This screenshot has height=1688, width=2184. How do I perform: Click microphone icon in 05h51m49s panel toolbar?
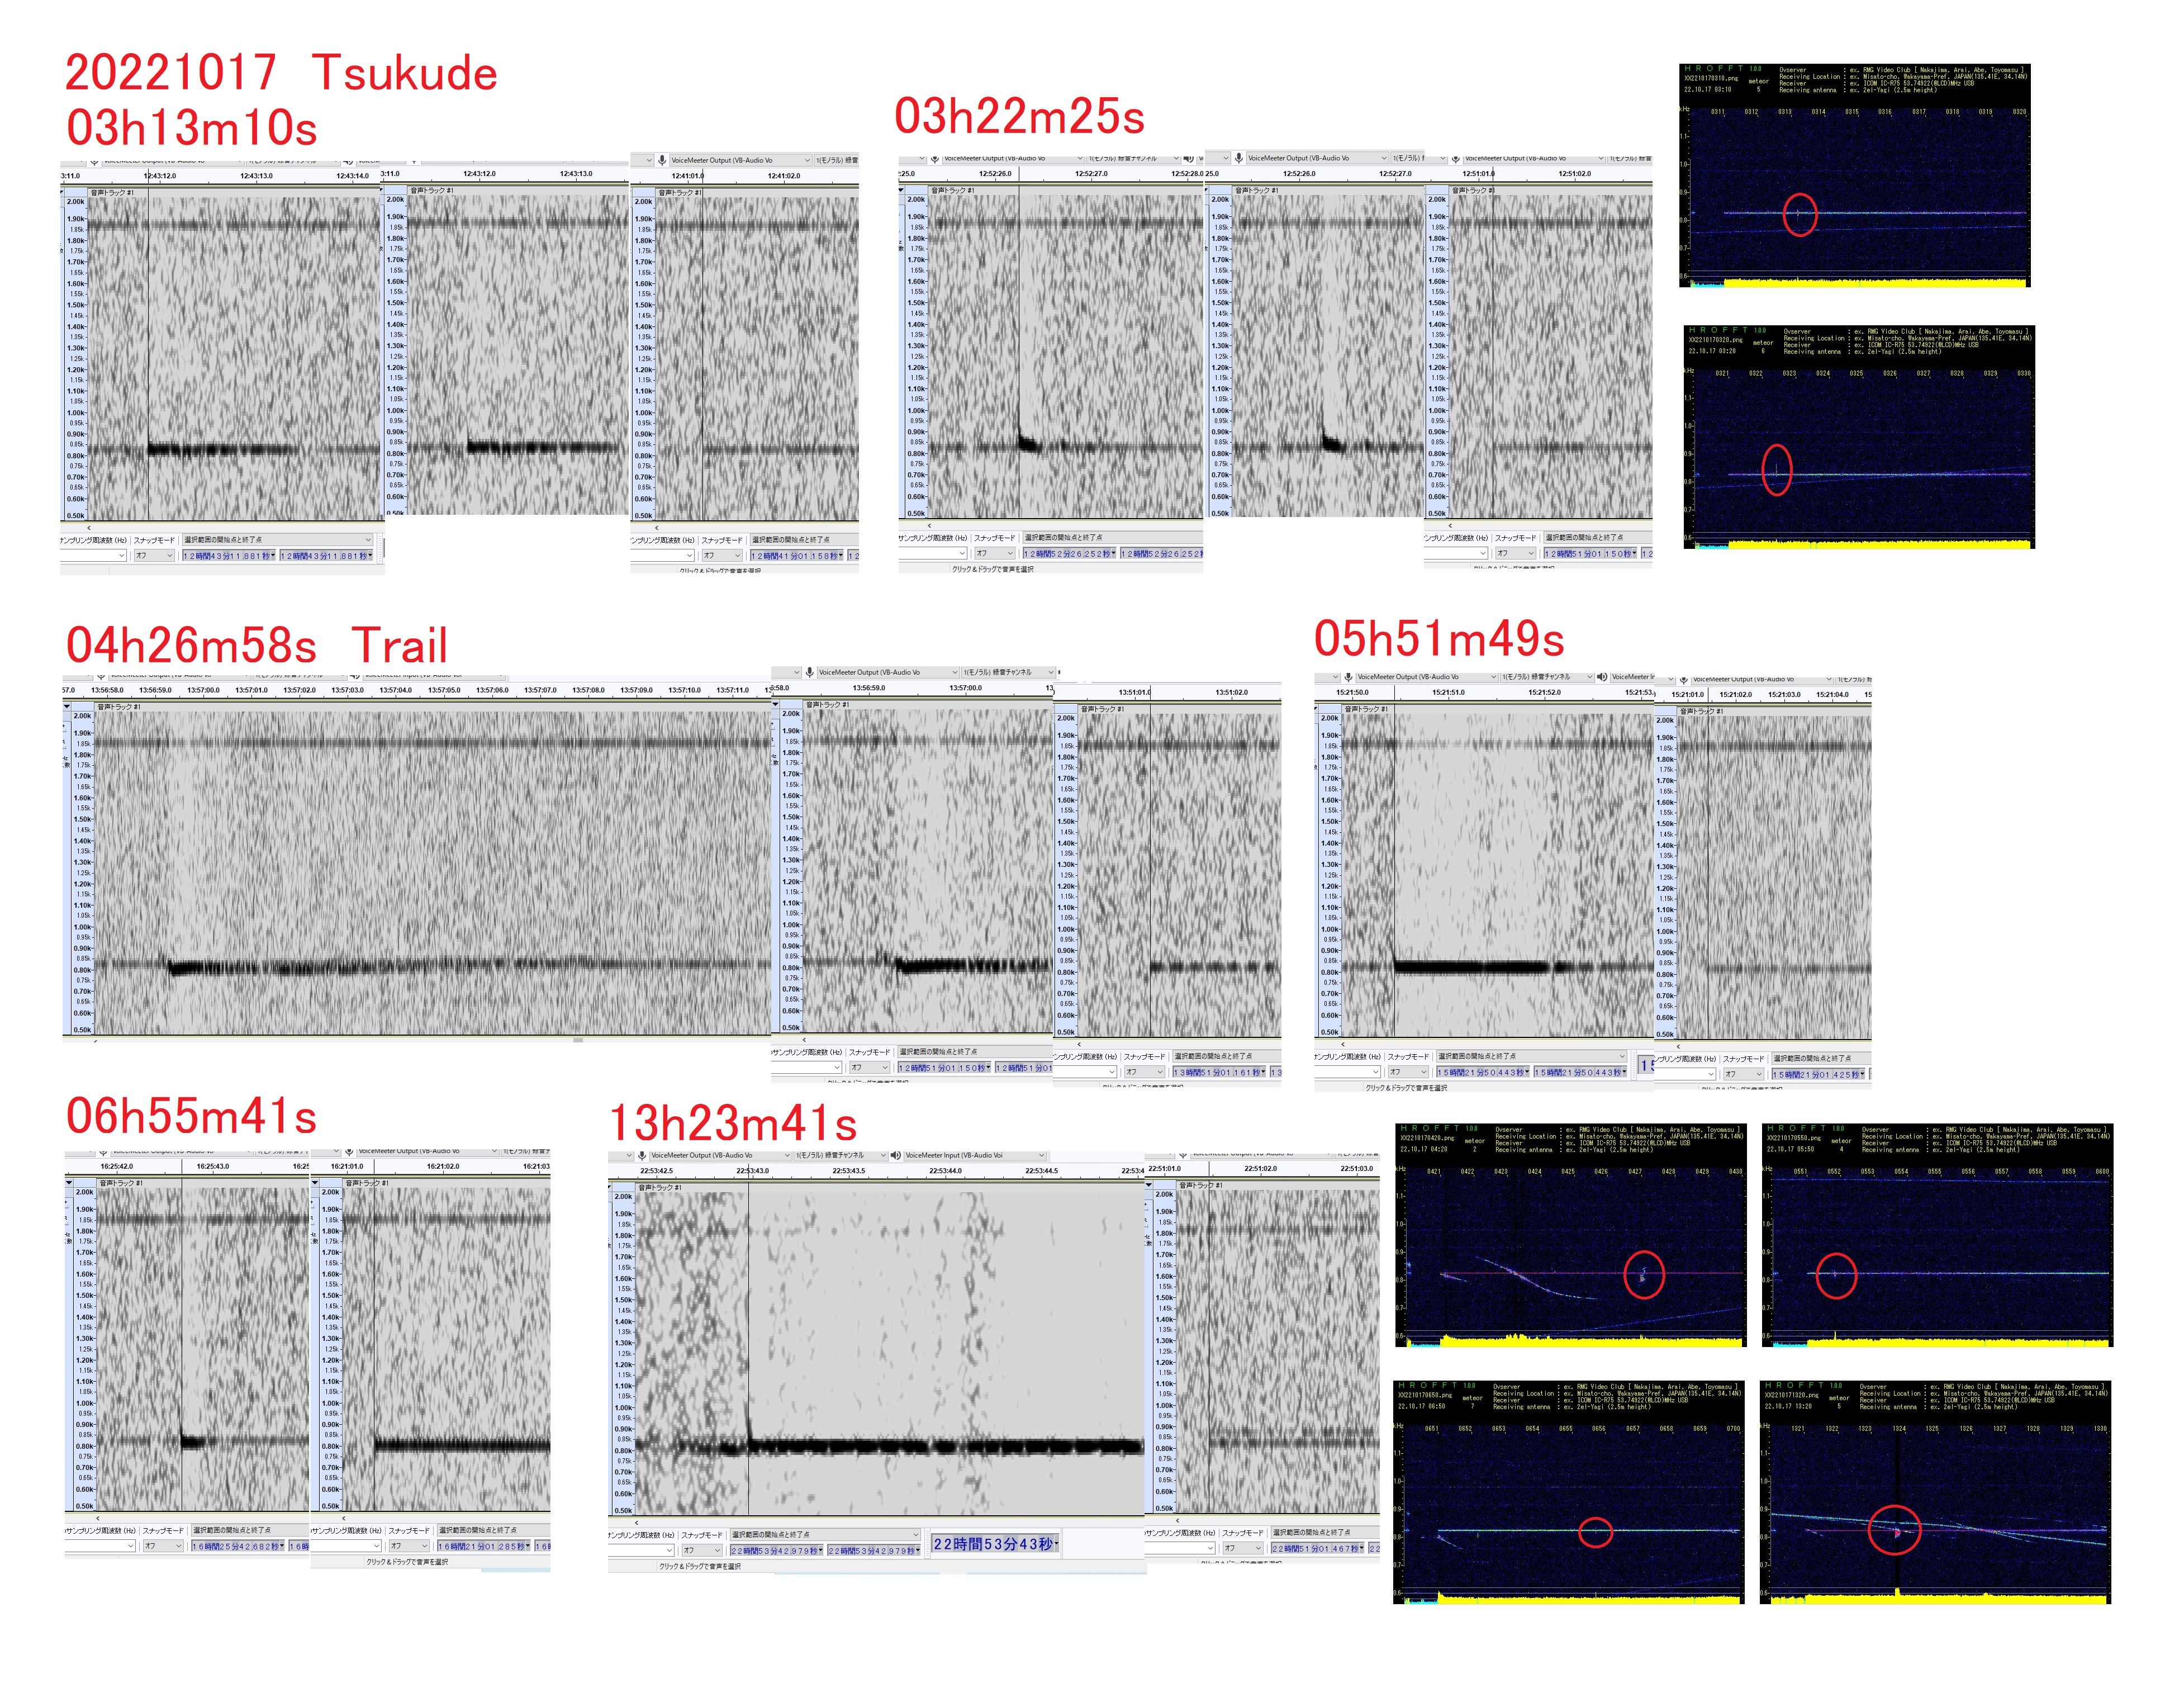[x=1348, y=677]
